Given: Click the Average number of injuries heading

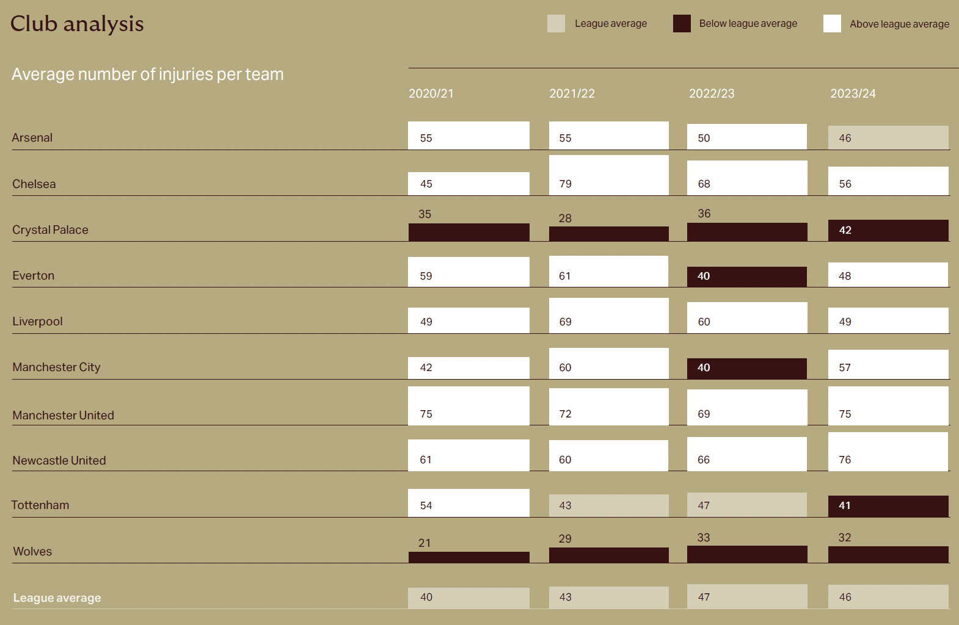Looking at the screenshot, I should (x=148, y=74).
